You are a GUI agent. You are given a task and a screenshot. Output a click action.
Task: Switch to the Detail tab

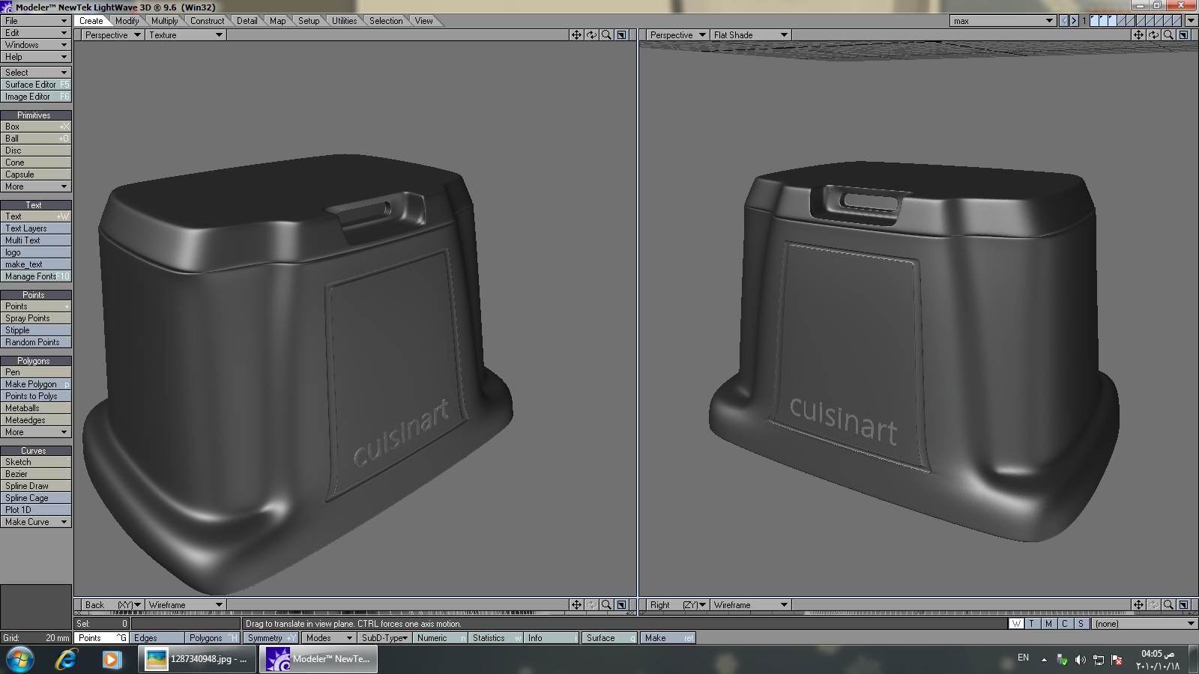(247, 21)
